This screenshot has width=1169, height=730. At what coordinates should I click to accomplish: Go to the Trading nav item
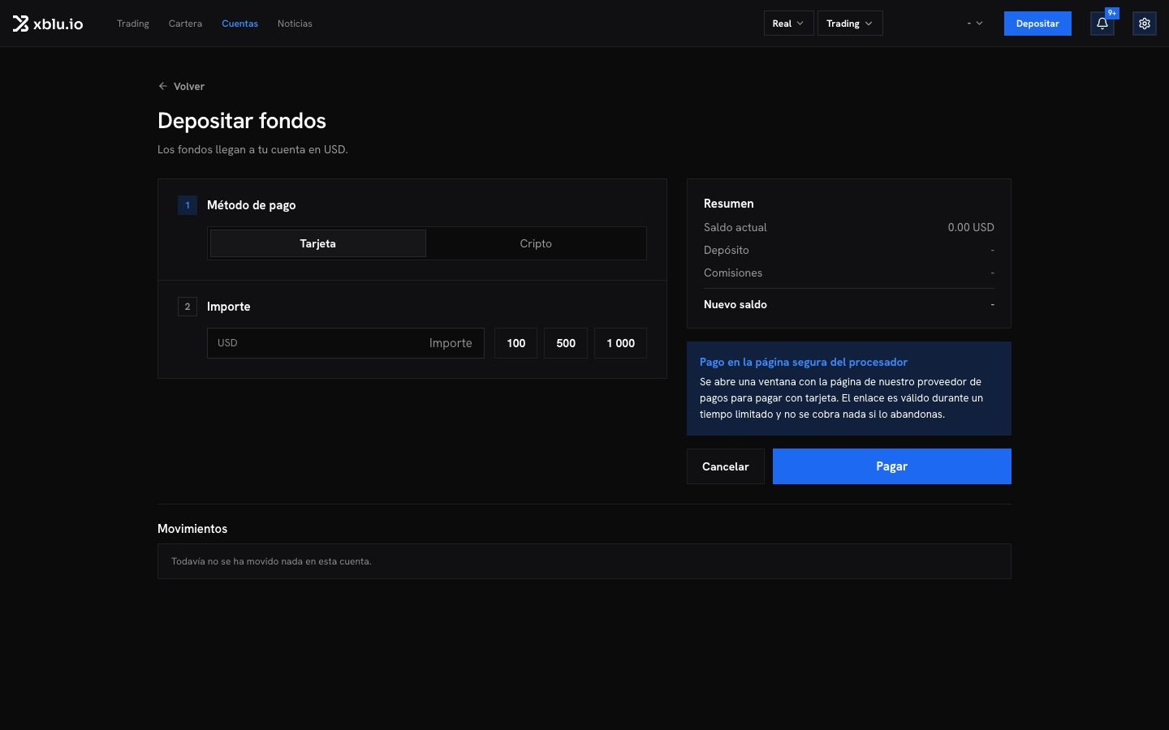point(133,24)
